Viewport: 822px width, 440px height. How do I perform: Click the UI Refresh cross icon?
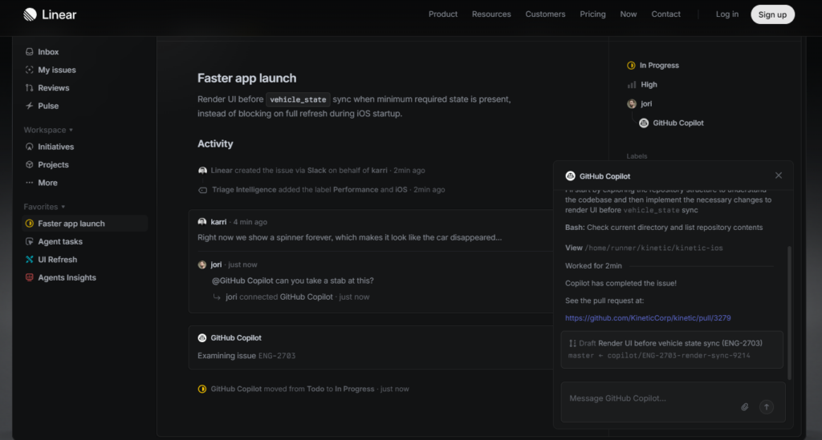tap(30, 260)
